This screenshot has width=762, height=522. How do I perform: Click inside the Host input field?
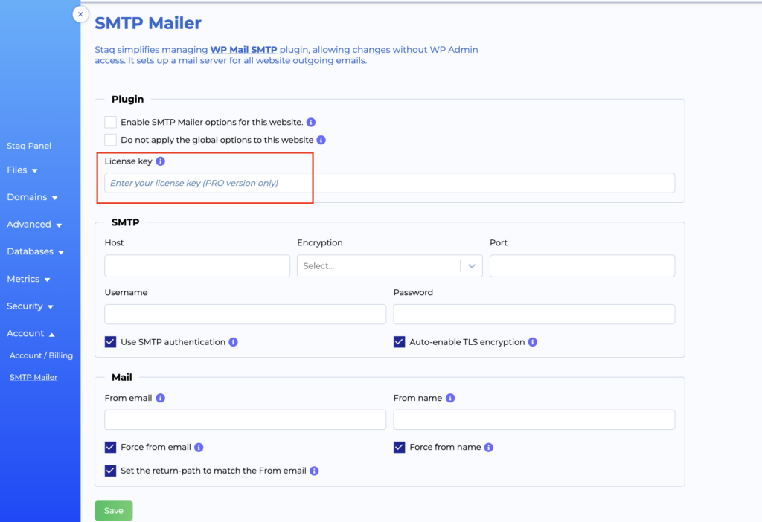[196, 265]
